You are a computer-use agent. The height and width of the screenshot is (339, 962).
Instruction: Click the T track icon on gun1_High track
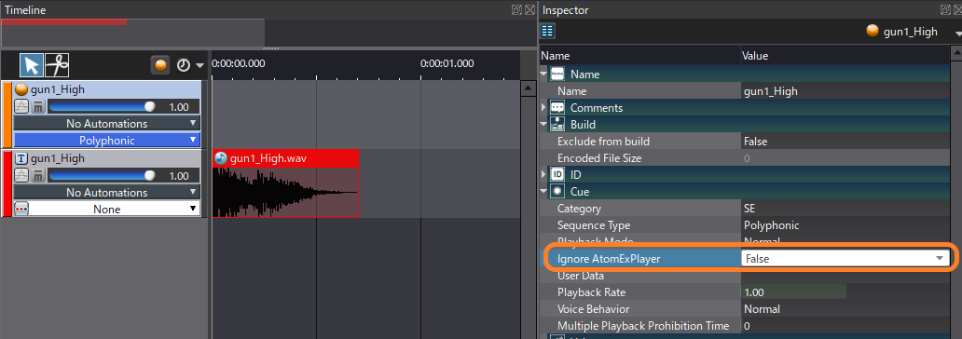(21, 158)
